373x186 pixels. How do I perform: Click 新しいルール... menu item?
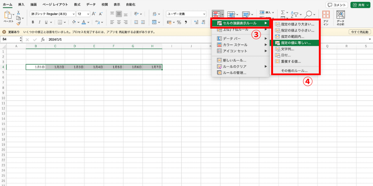pos(241,60)
